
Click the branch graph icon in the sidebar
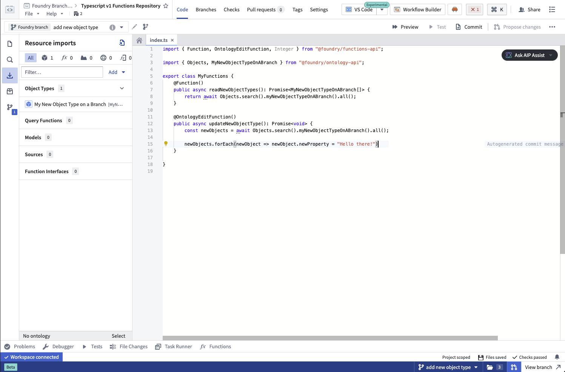point(9,107)
